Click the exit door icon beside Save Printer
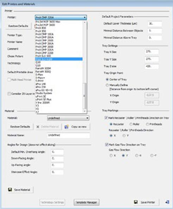 click(167, 202)
